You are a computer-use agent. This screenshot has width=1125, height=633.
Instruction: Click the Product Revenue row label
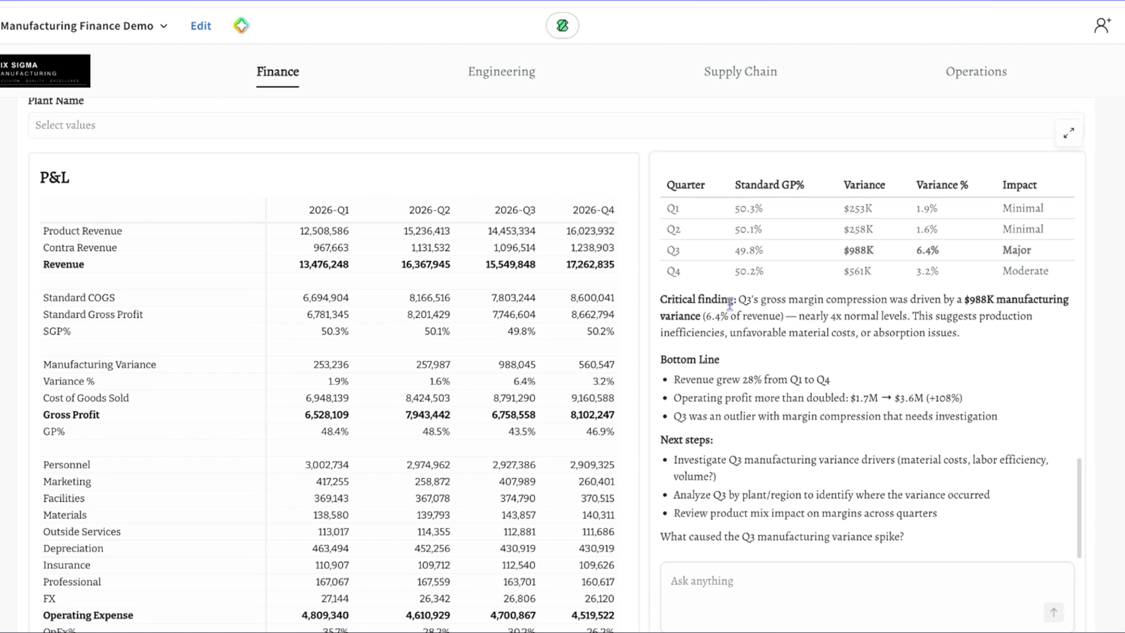pyautogui.click(x=83, y=231)
